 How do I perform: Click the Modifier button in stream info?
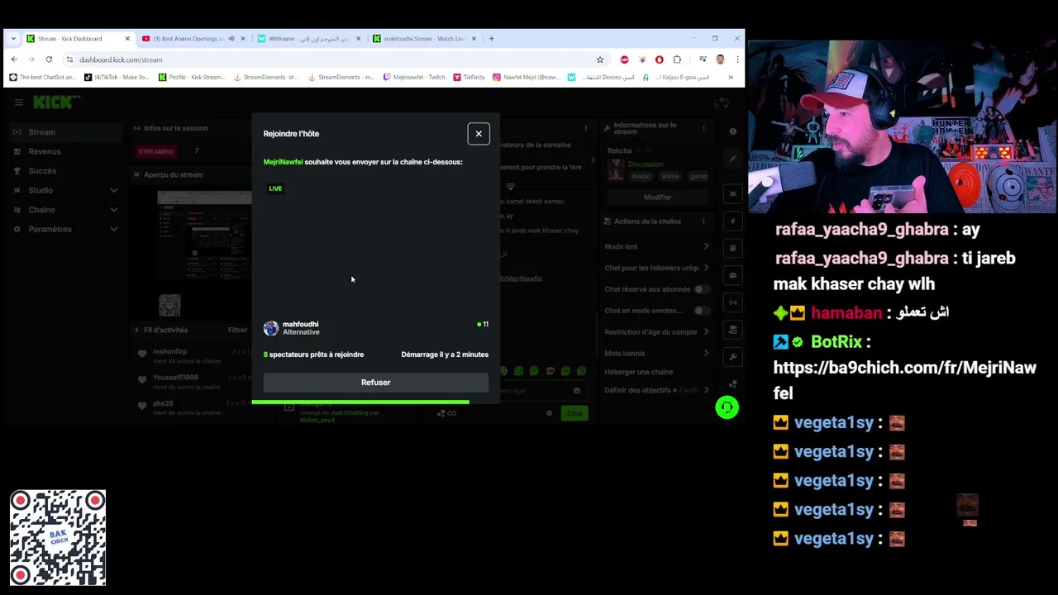(x=657, y=198)
